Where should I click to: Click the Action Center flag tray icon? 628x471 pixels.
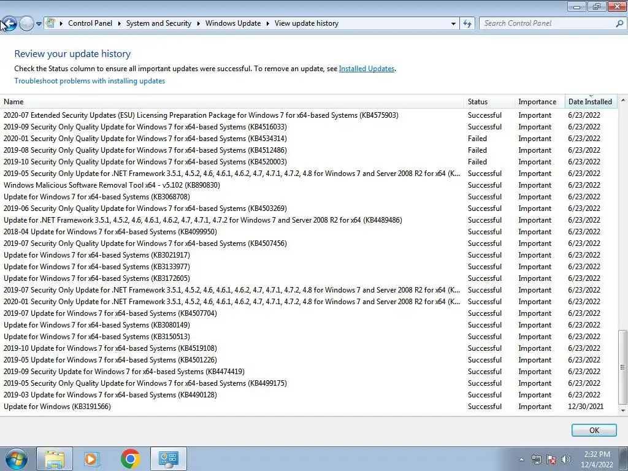coord(551,459)
